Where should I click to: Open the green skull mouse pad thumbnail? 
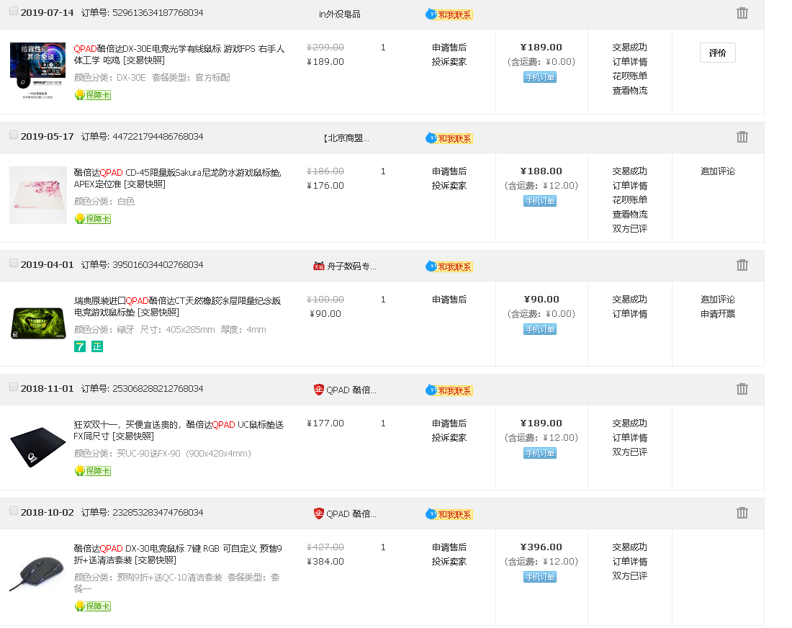(38, 323)
